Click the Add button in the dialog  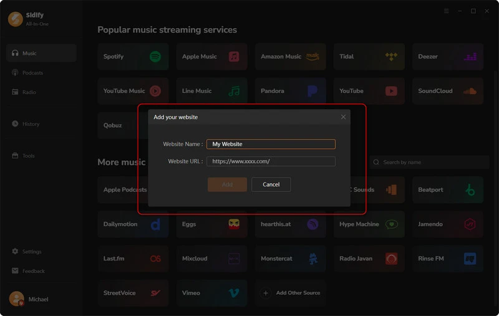[227, 184]
